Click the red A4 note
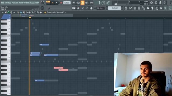Screen dimensions: 172x96 [x=58, y=68]
